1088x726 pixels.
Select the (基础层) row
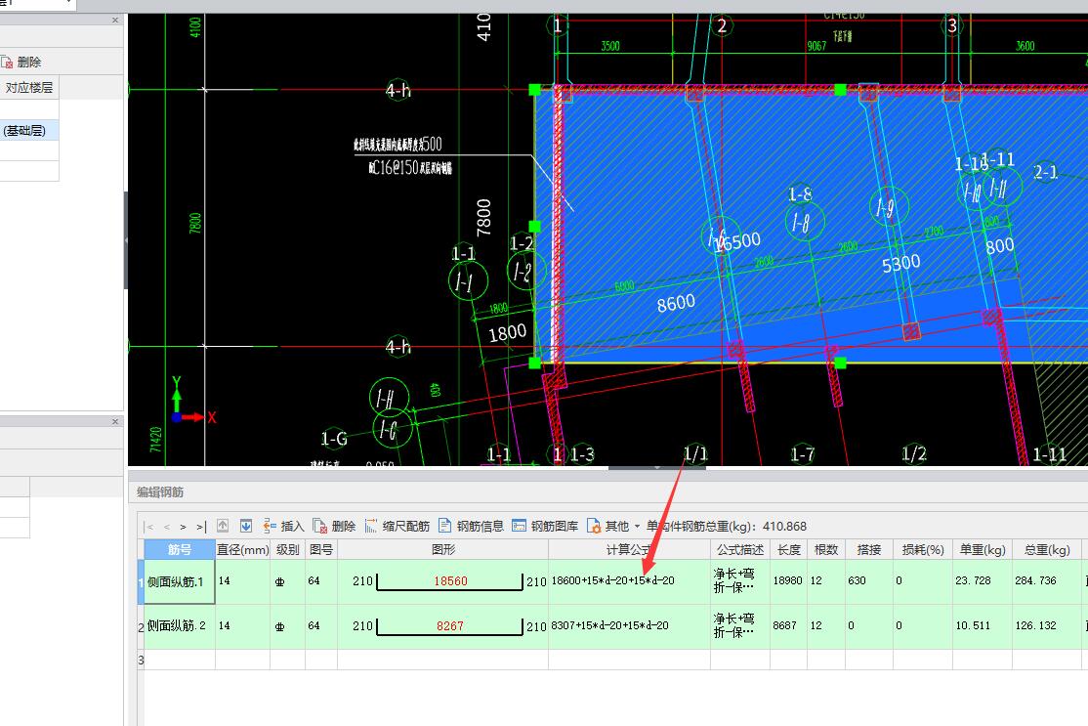[29, 131]
